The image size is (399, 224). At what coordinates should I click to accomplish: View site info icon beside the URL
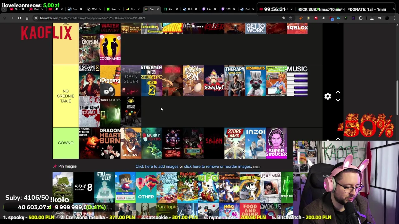click(x=36, y=18)
